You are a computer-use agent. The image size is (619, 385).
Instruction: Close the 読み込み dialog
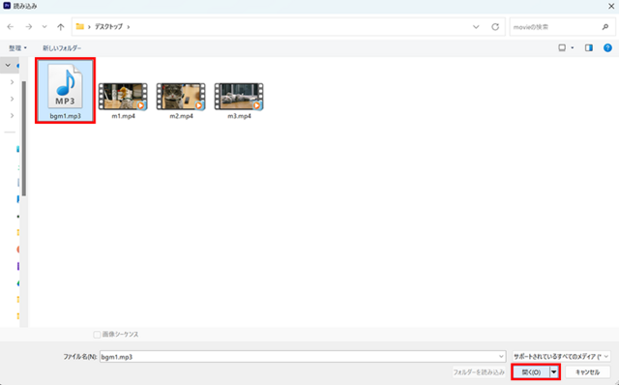611,7
